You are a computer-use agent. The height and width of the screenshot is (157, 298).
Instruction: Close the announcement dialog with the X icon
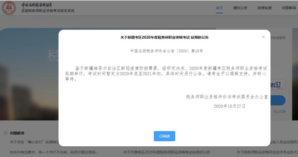263,37
